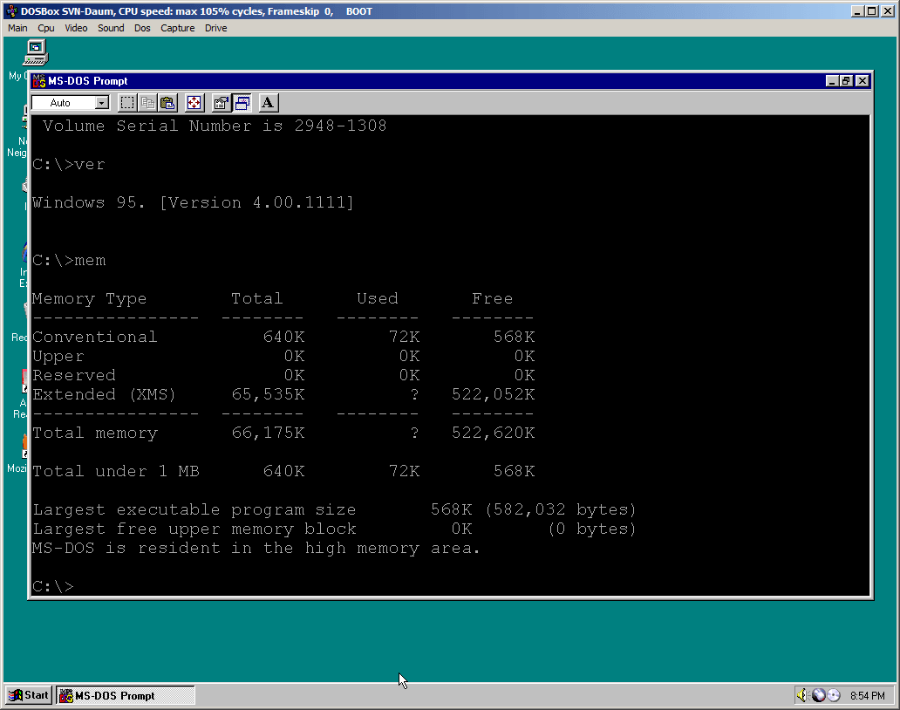Image resolution: width=900 pixels, height=710 pixels.
Task: Click the Font button marked with an A
Action: (x=268, y=103)
